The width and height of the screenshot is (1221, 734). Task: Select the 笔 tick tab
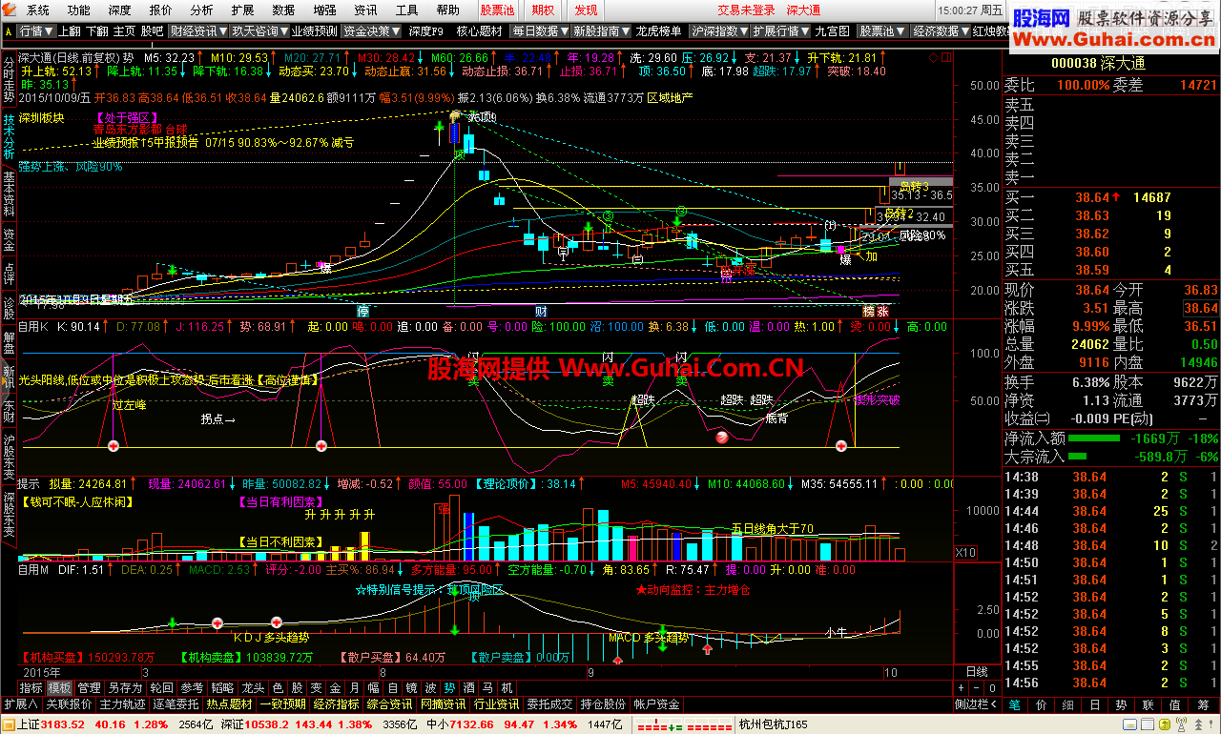(x=1014, y=704)
